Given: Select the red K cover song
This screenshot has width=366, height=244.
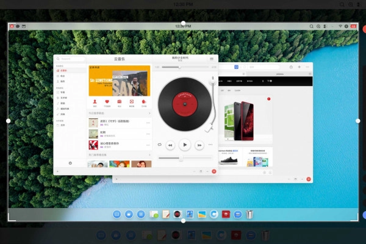Looking at the screenshot, I should pyautogui.click(x=93, y=145).
